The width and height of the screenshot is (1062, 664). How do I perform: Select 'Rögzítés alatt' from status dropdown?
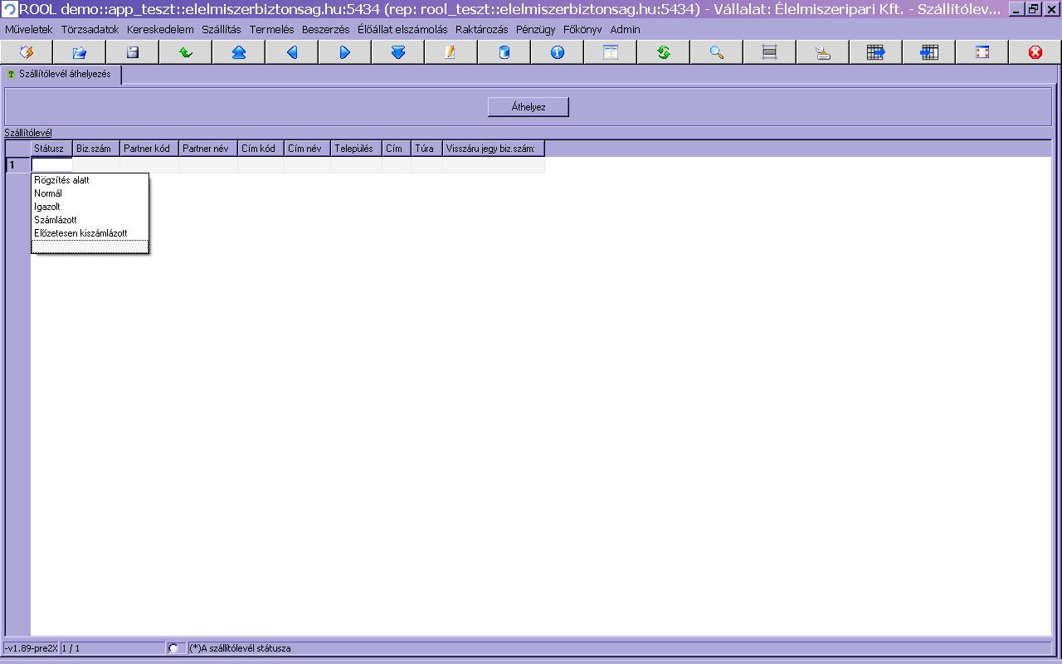tap(61, 180)
